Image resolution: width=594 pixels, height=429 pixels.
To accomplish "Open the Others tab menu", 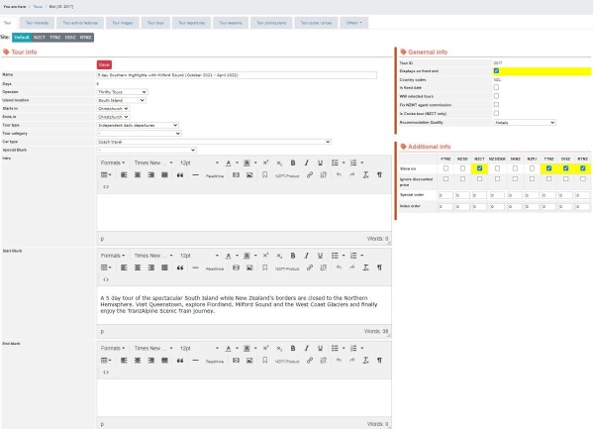I will 353,23.
